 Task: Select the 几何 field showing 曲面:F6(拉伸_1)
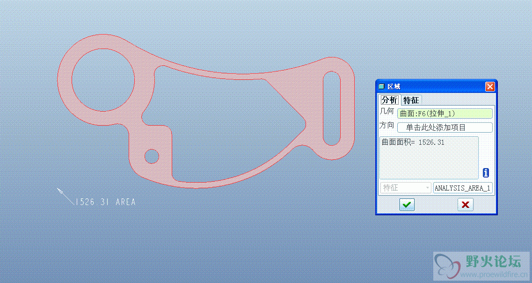pos(445,114)
